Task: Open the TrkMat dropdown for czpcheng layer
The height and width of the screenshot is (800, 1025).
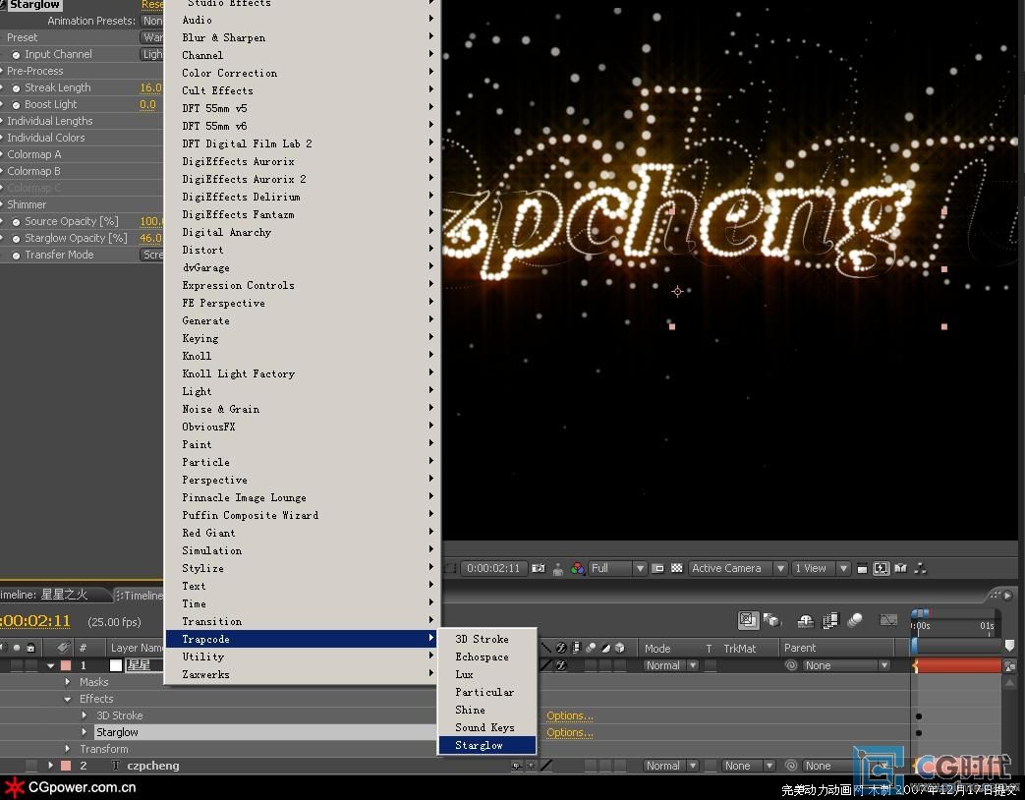Action: 748,766
